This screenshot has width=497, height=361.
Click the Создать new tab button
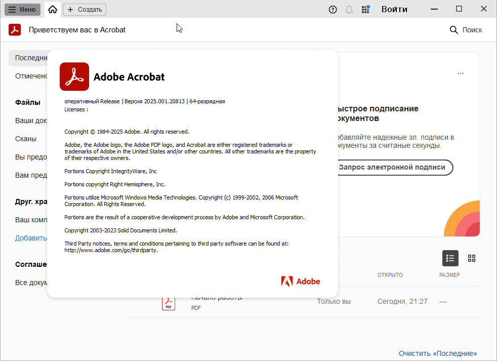tap(85, 9)
